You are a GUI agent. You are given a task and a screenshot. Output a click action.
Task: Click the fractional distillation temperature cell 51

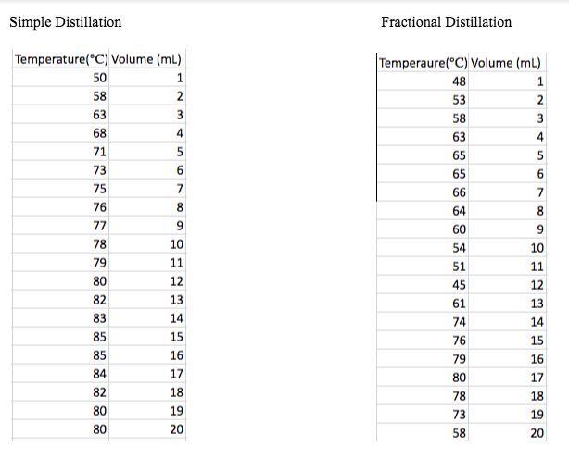pos(423,266)
